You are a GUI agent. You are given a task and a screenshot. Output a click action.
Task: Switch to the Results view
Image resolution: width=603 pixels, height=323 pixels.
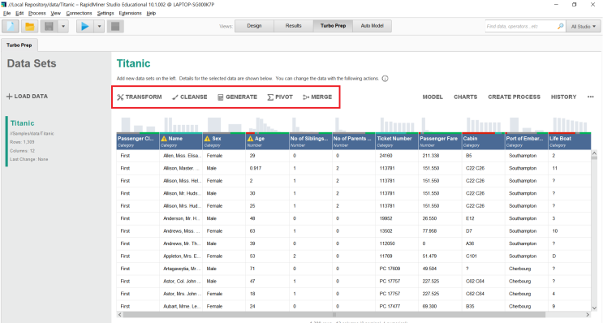[294, 26]
